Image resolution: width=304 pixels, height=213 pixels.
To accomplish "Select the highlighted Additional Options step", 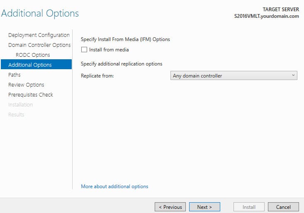I will [36, 65].
